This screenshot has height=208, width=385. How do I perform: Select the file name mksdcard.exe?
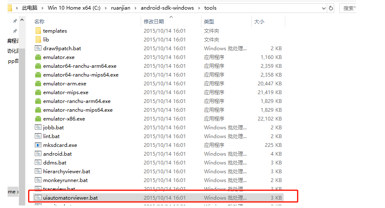60,145
